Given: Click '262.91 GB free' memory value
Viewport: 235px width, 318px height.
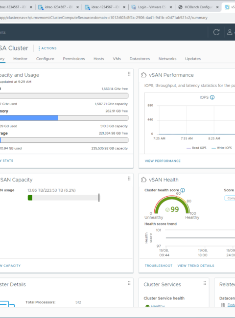Looking at the screenshot, I should pos(117,111).
